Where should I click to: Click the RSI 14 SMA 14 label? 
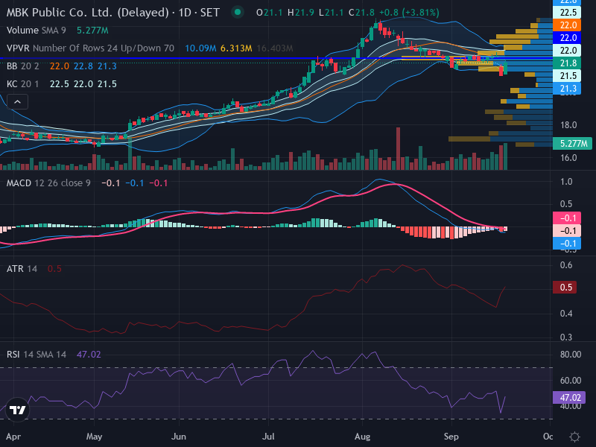pyautogui.click(x=36, y=355)
